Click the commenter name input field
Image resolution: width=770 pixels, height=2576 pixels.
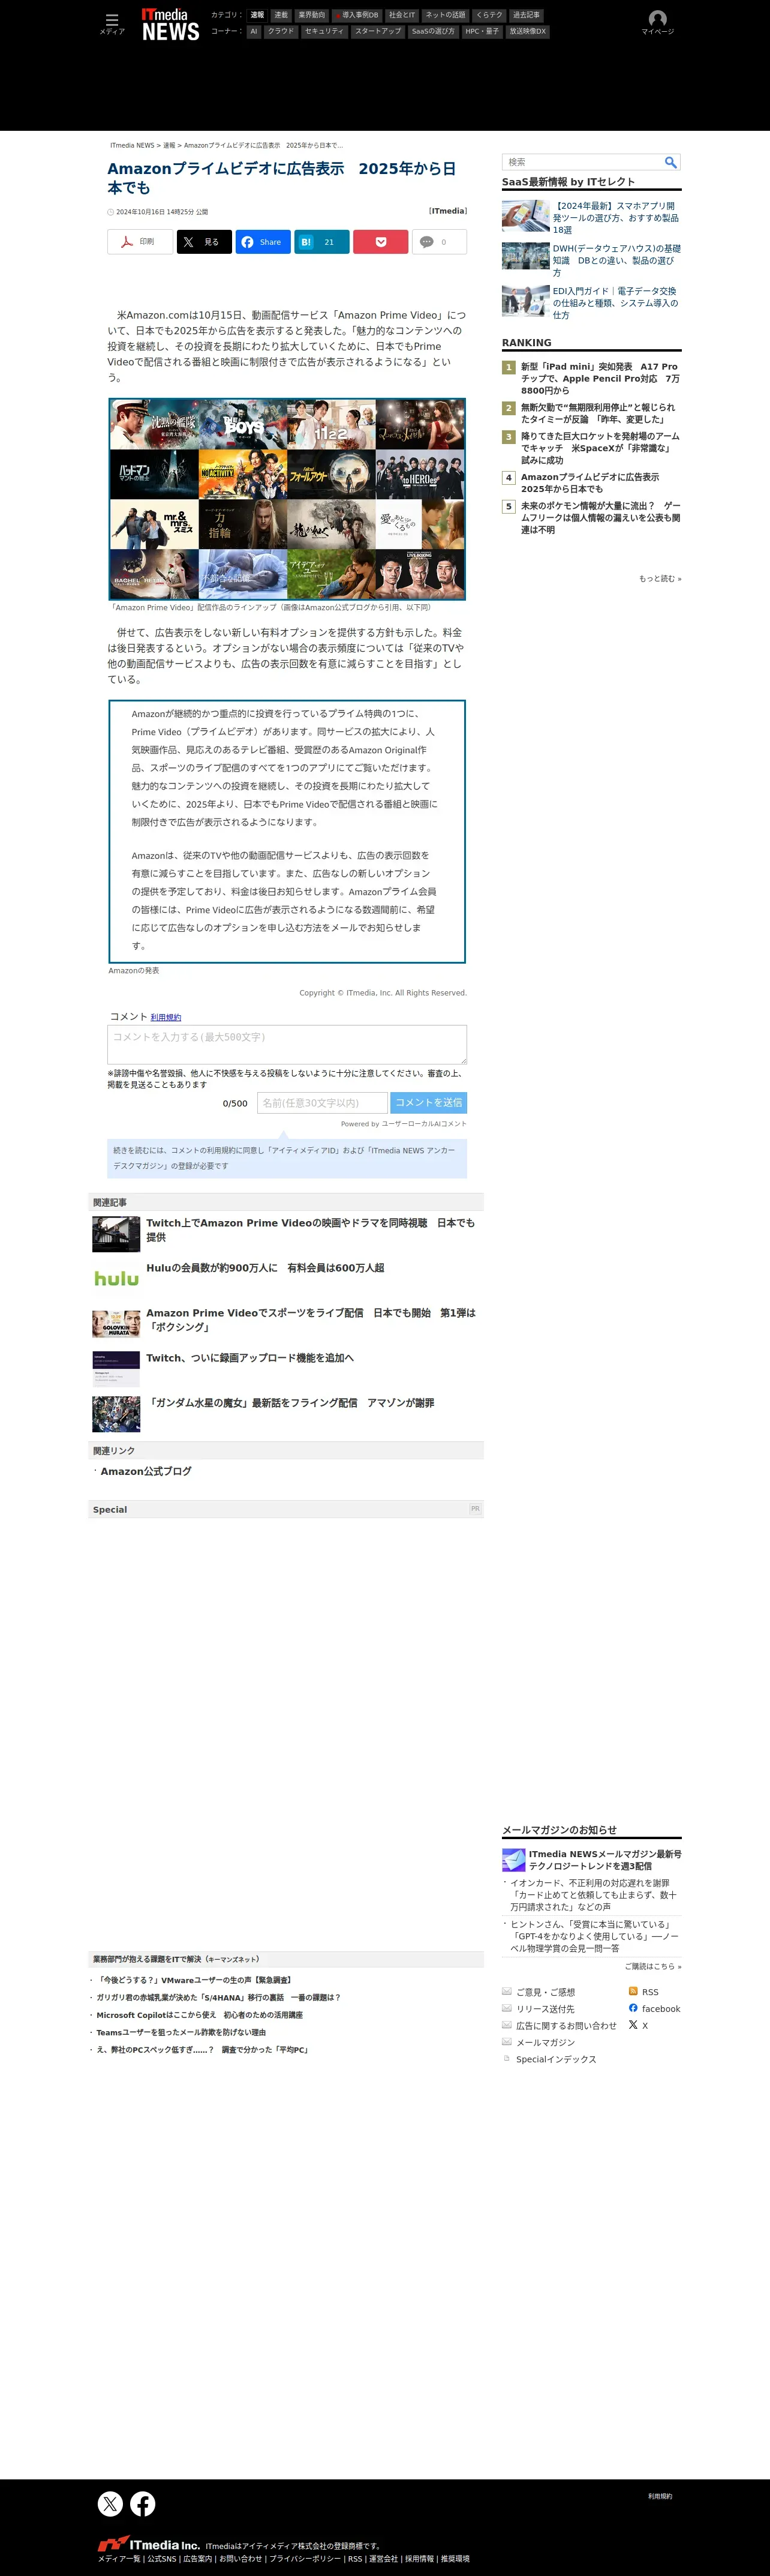point(322,1102)
